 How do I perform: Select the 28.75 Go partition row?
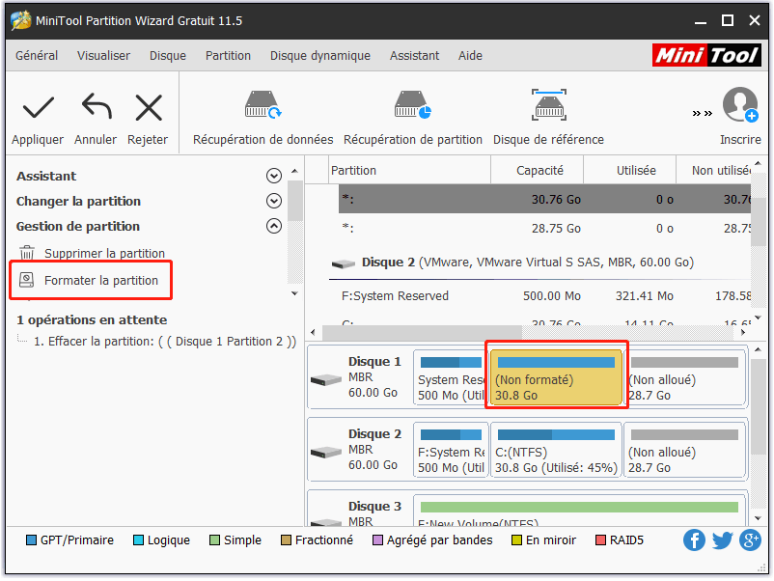(x=545, y=229)
